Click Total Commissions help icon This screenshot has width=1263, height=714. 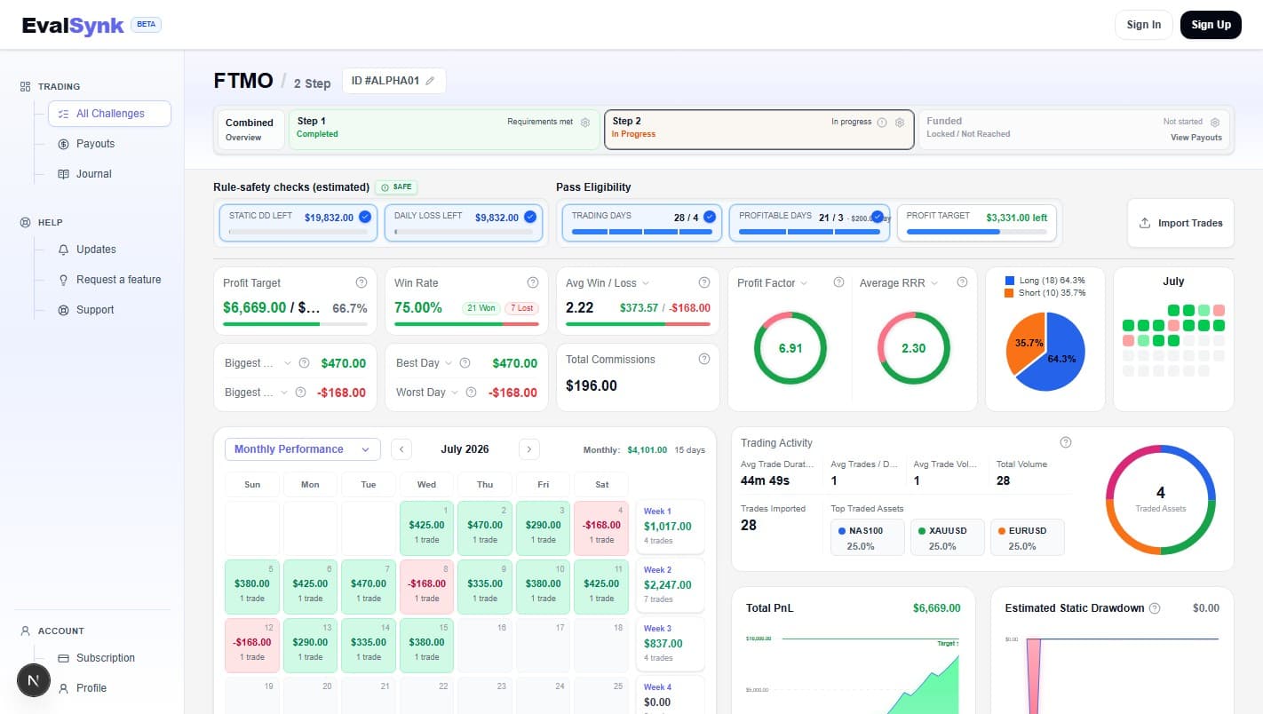click(704, 359)
